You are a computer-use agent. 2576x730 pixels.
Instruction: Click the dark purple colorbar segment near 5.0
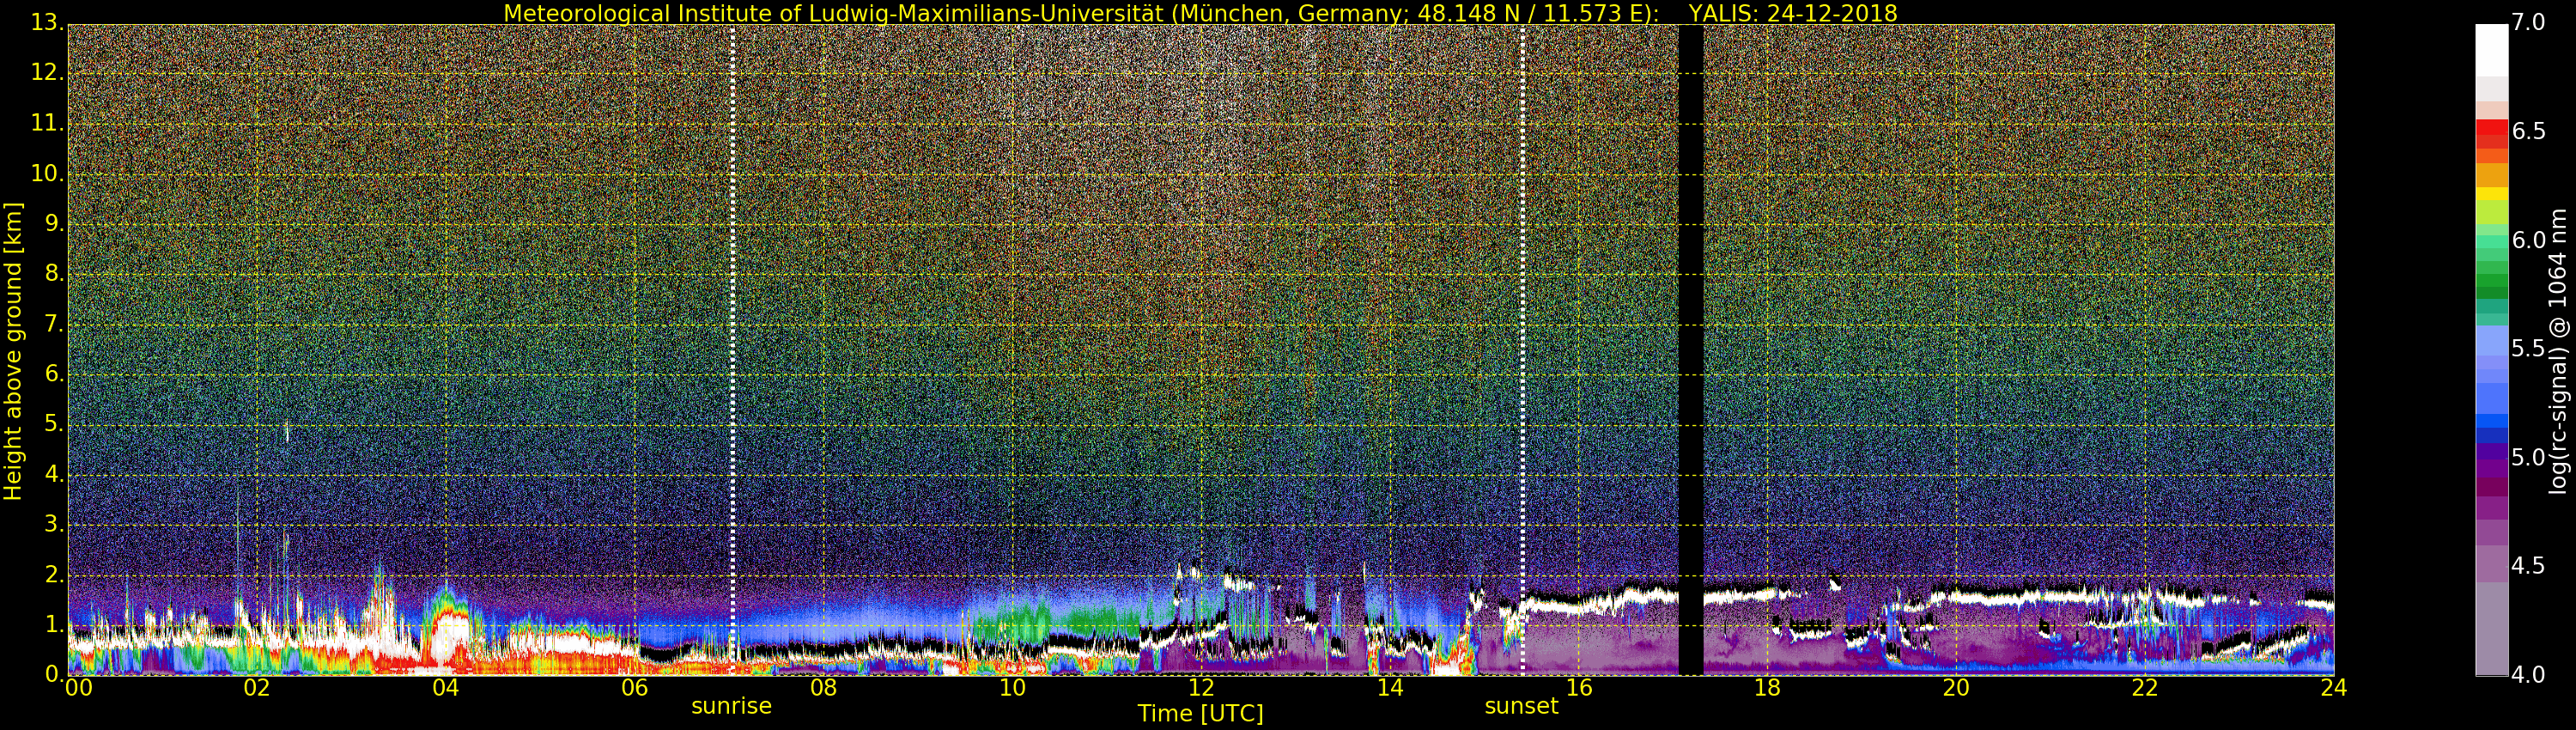coord(2491,452)
